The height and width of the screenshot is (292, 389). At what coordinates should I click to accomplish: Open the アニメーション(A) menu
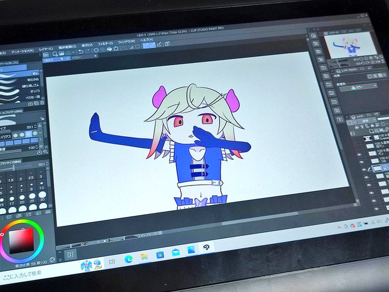click(x=22, y=51)
